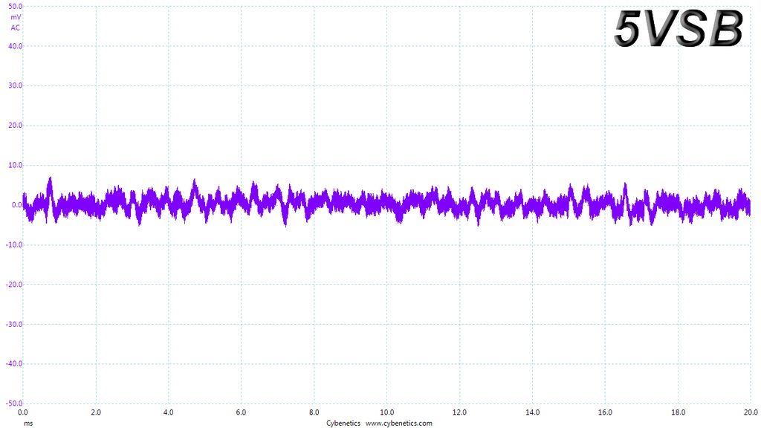This screenshot has width=761, height=428.
Task: Click the -10.0 y-axis tick label
Action: pos(14,244)
